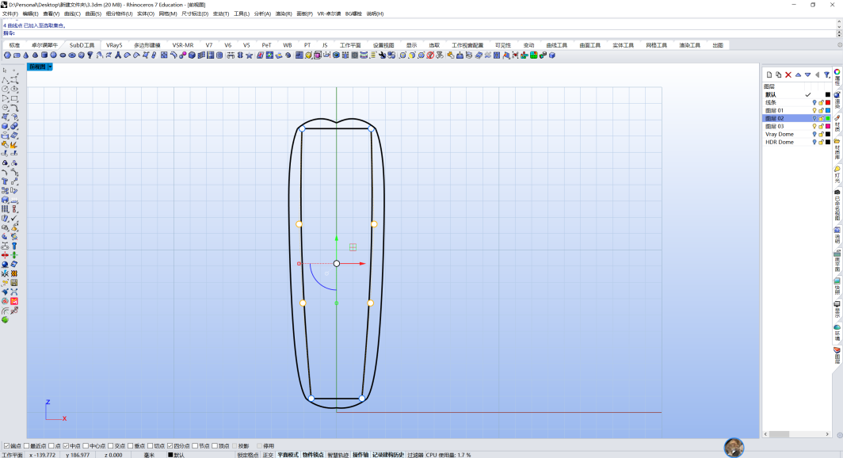The image size is (843, 458).
Task: Enable the 交点 intersection snap checkbox
Action: (x=111, y=445)
